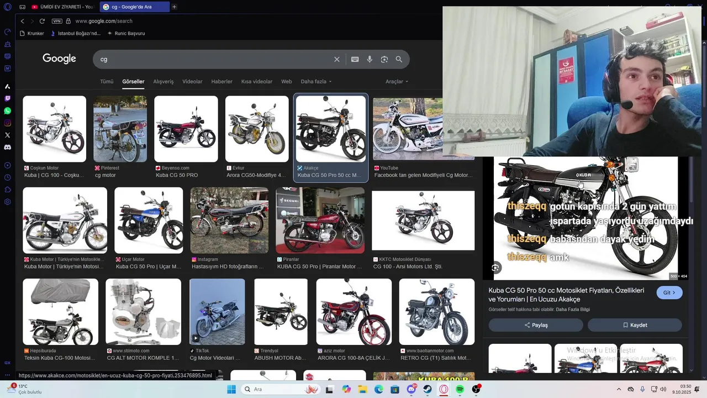Switch to the Videolar tab

click(x=192, y=82)
